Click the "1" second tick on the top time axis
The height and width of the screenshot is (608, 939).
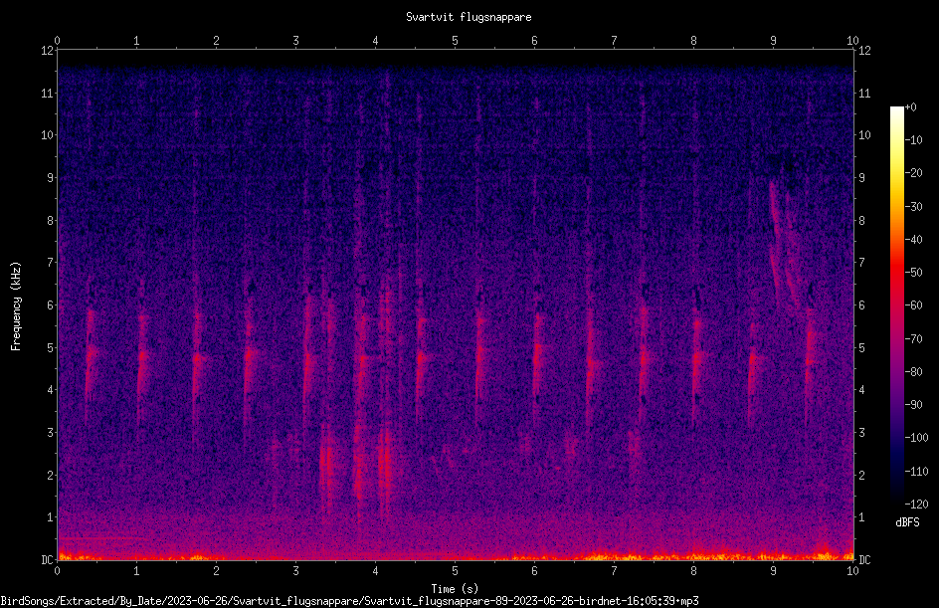[136, 41]
